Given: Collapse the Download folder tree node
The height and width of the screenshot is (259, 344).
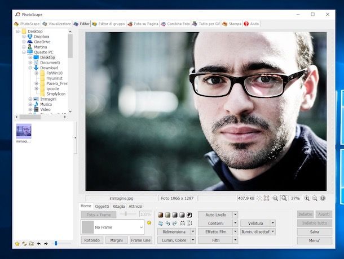Looking at the screenshot, I should 30,68.
